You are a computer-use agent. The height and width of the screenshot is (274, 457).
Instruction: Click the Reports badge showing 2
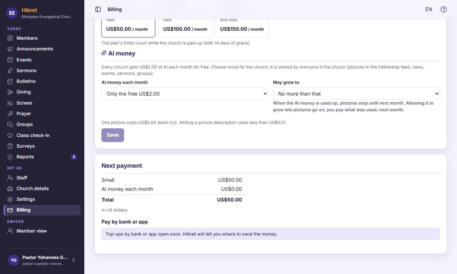74,157
